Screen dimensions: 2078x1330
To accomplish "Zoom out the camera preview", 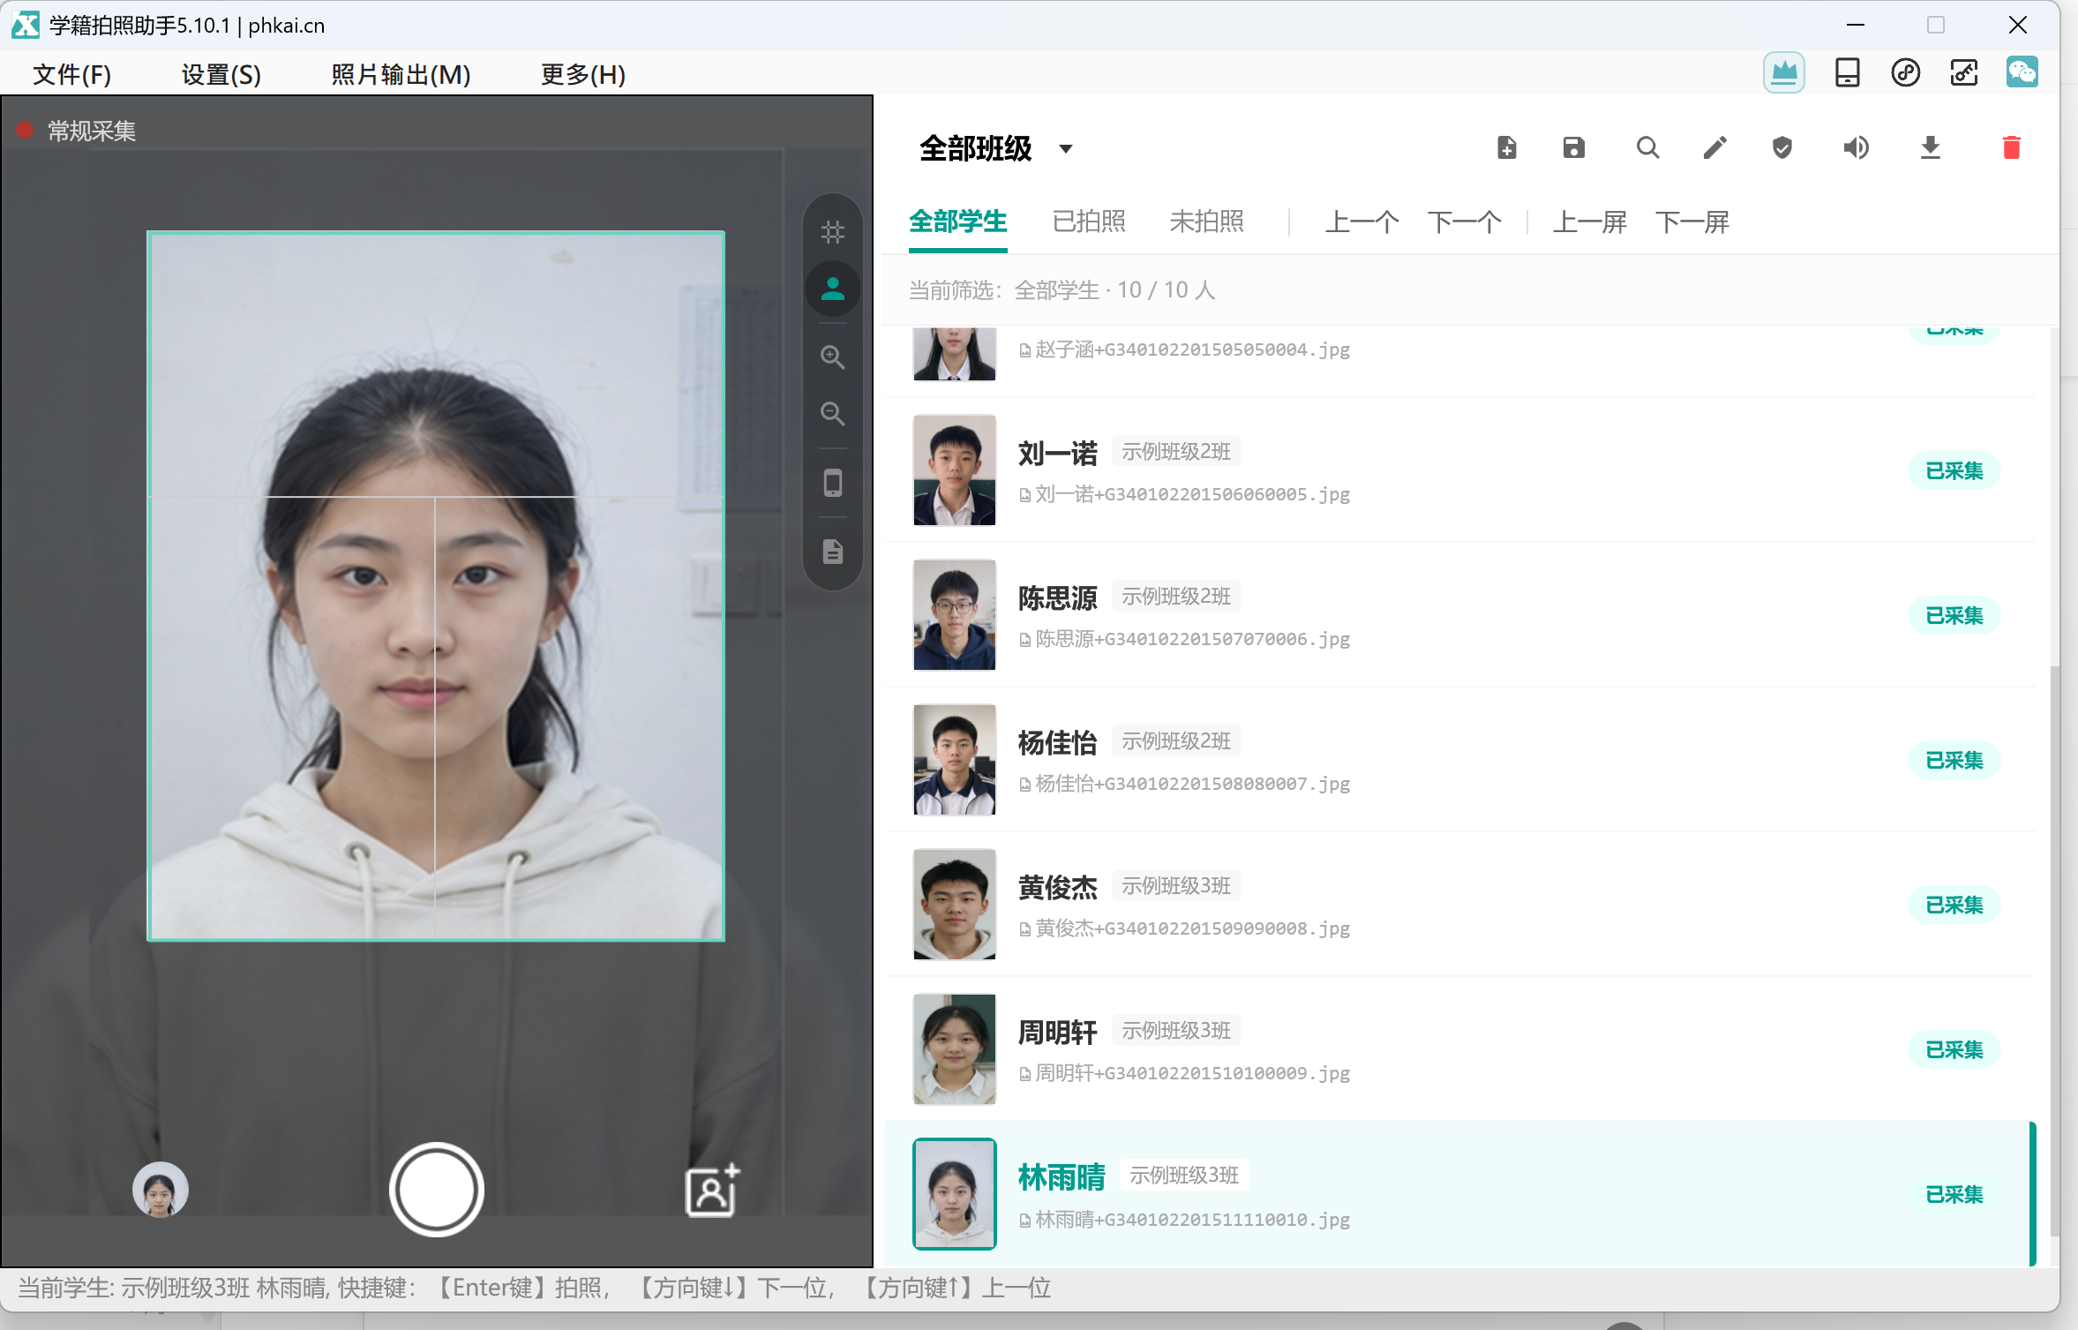I will pos(833,414).
